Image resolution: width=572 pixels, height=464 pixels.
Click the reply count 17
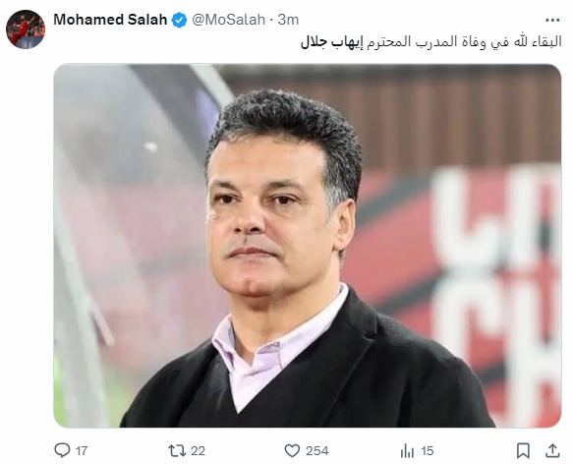click(x=82, y=451)
